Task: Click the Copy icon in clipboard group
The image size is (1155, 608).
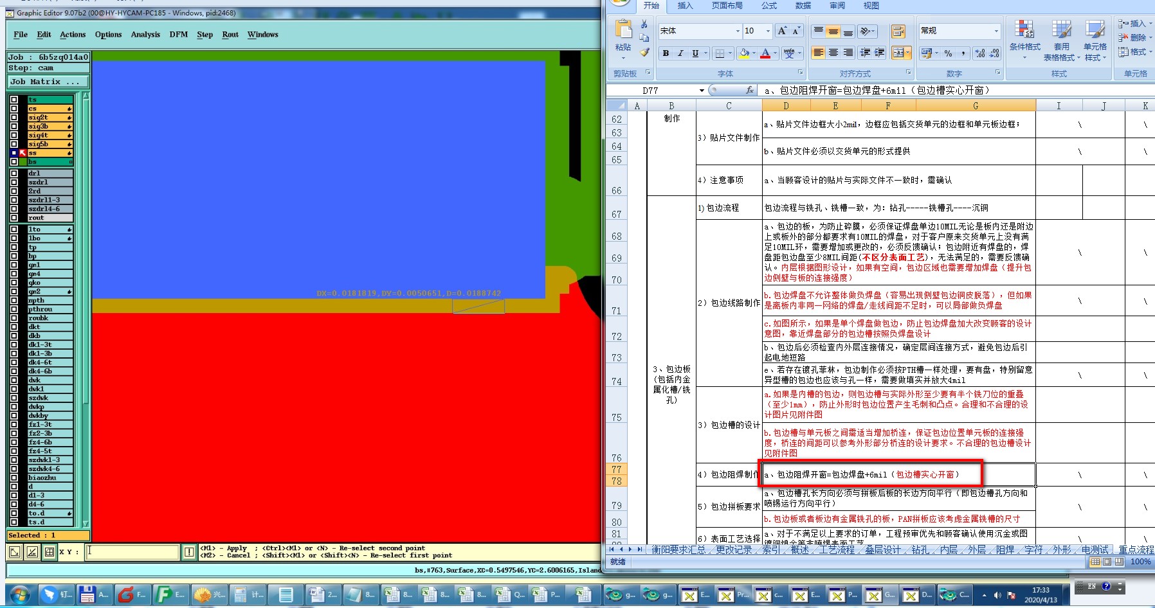Action: click(x=644, y=38)
